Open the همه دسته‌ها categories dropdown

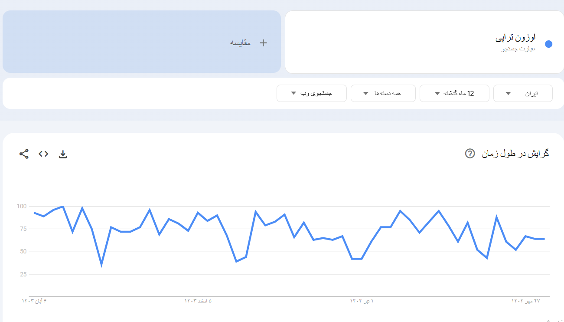click(383, 93)
